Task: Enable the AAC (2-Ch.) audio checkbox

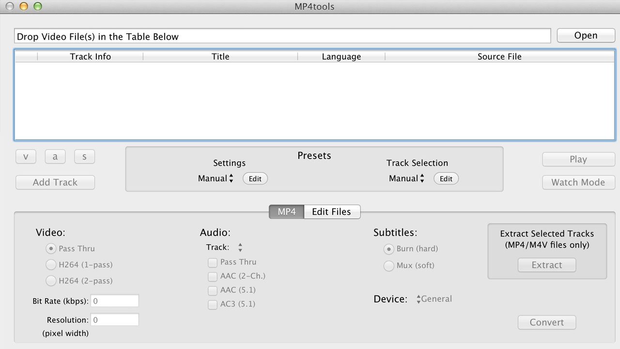Action: click(212, 276)
